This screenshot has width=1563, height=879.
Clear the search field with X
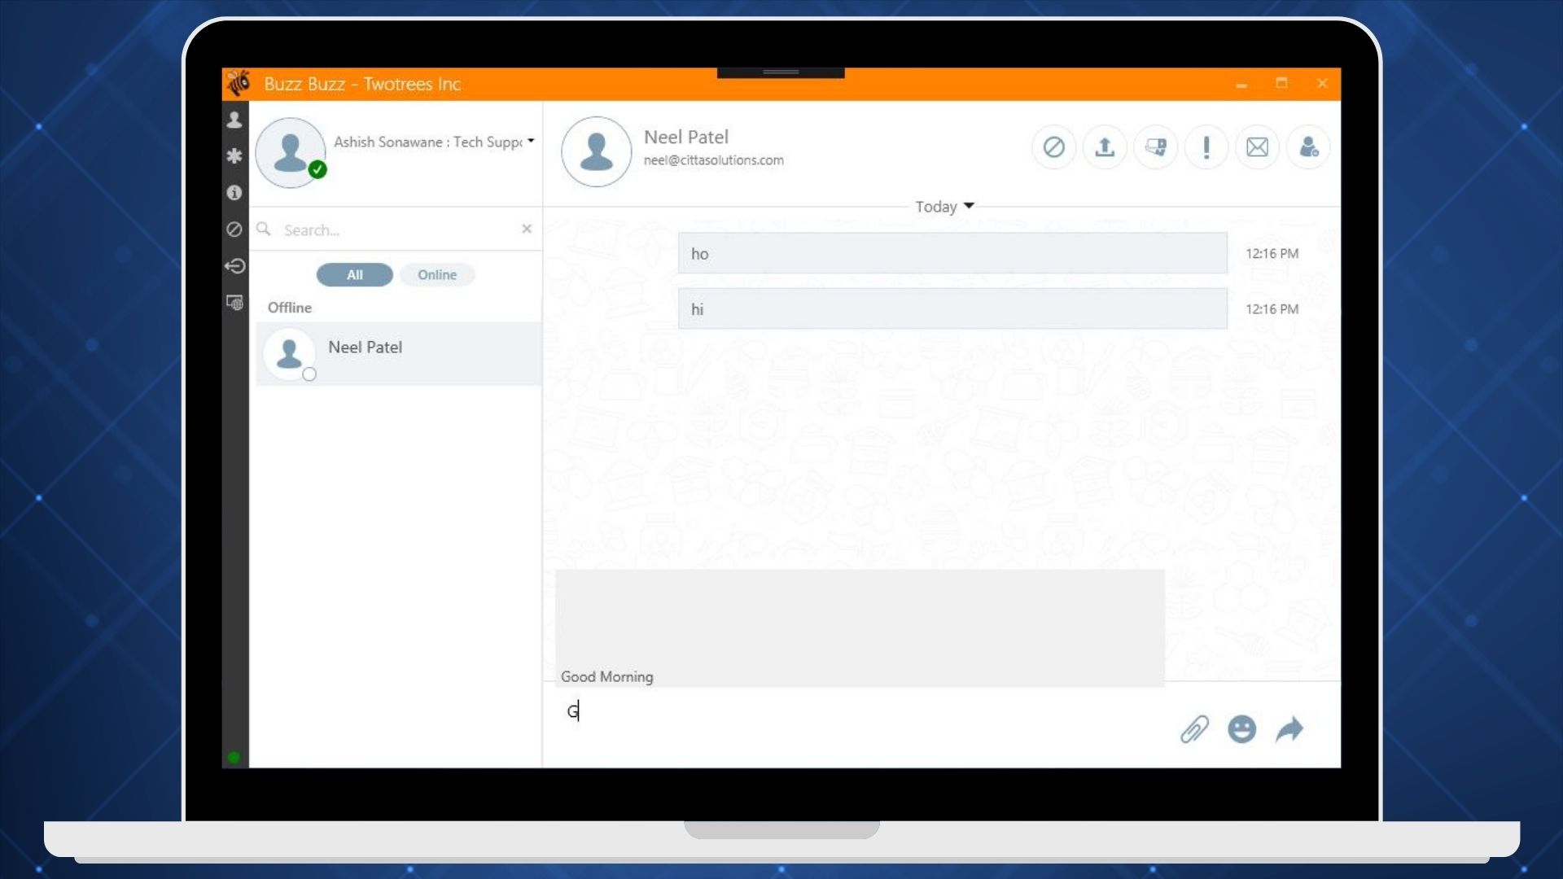pyautogui.click(x=527, y=229)
